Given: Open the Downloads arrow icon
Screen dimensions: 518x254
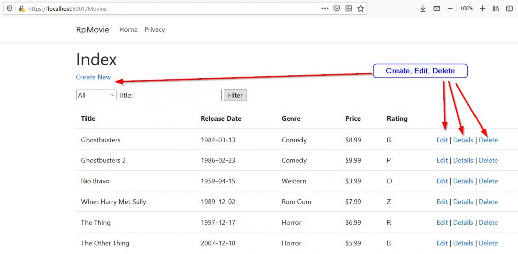Looking at the screenshot, I should coord(423,9).
